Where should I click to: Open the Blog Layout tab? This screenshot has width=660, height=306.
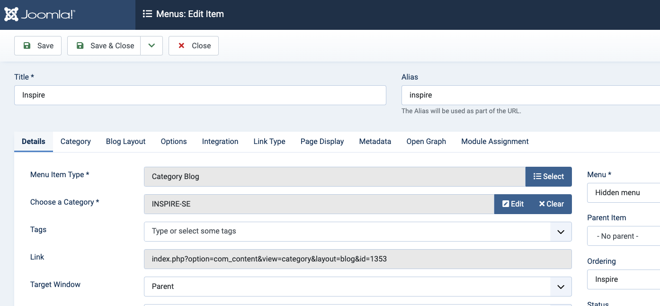click(x=125, y=142)
